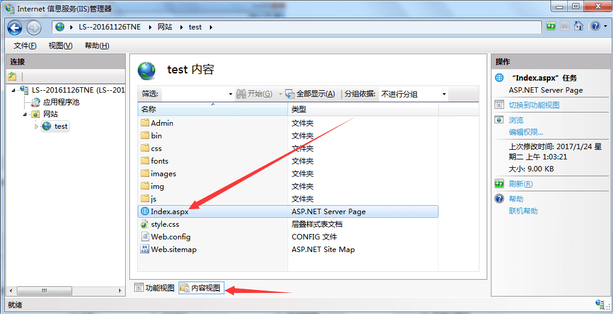Select 应用程序池 in the connections tree

61,102
